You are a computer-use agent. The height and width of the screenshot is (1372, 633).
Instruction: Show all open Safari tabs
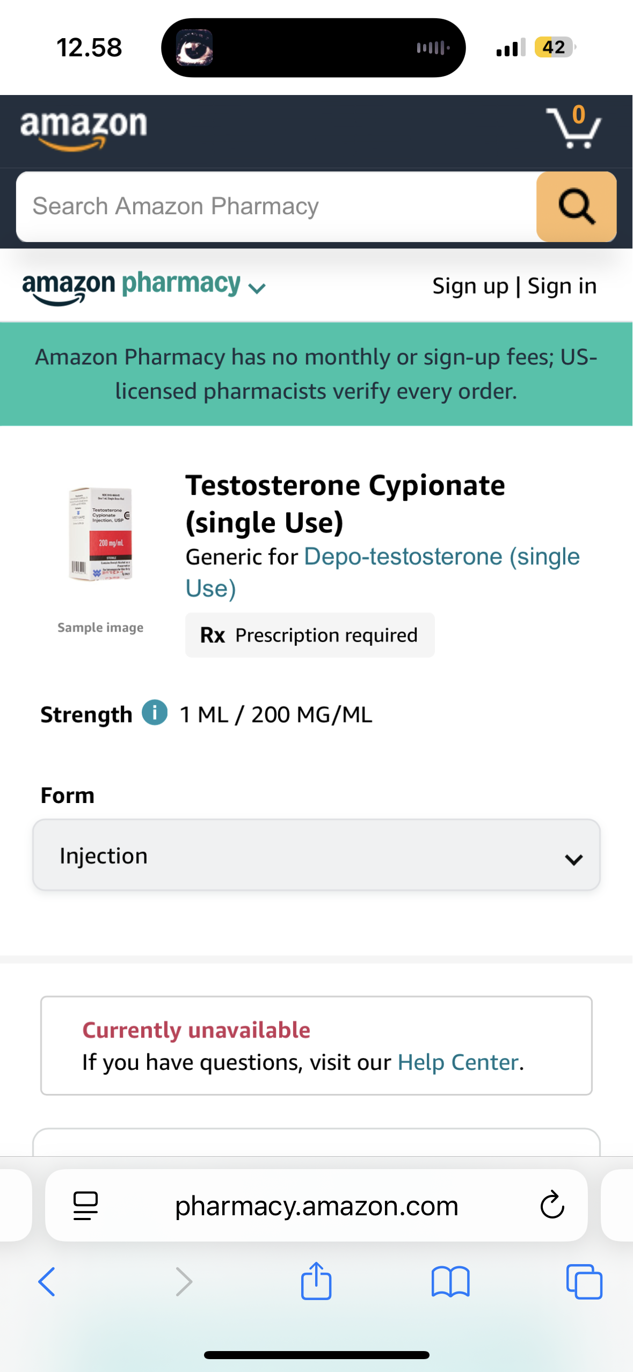point(584,1282)
